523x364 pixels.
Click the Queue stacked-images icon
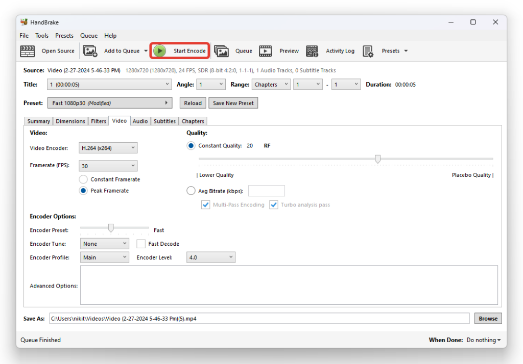point(221,51)
